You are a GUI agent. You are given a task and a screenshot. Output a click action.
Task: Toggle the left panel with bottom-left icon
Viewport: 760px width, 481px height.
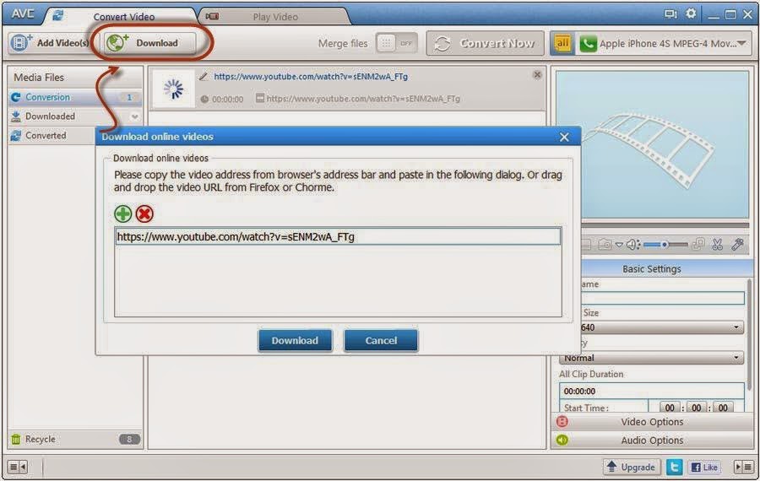[x=18, y=467]
